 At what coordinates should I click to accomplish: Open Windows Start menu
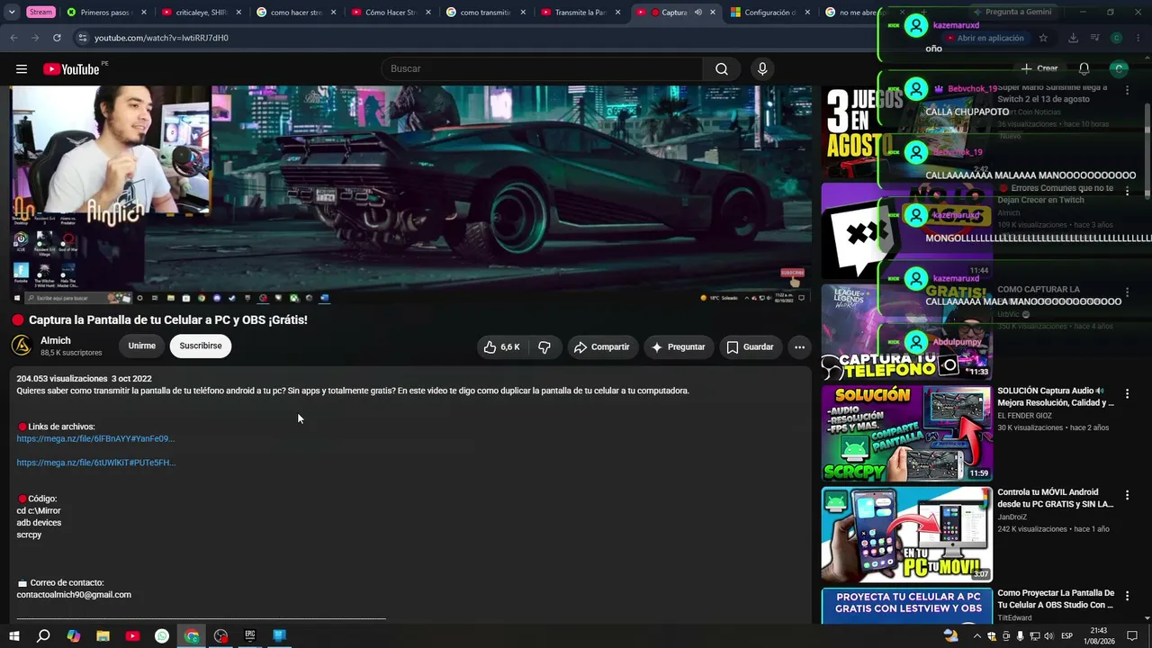coord(14,636)
